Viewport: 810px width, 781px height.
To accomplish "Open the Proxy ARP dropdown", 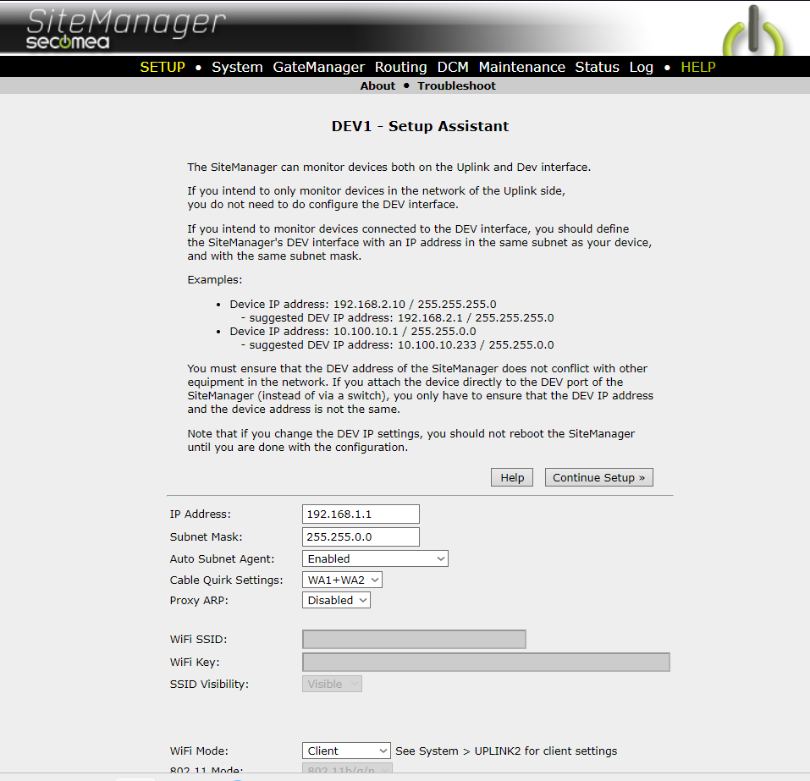I will 336,600.
